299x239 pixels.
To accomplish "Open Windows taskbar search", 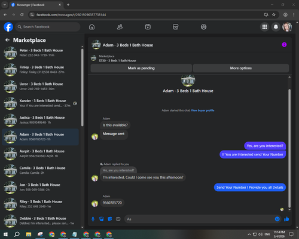I will click(17, 234).
